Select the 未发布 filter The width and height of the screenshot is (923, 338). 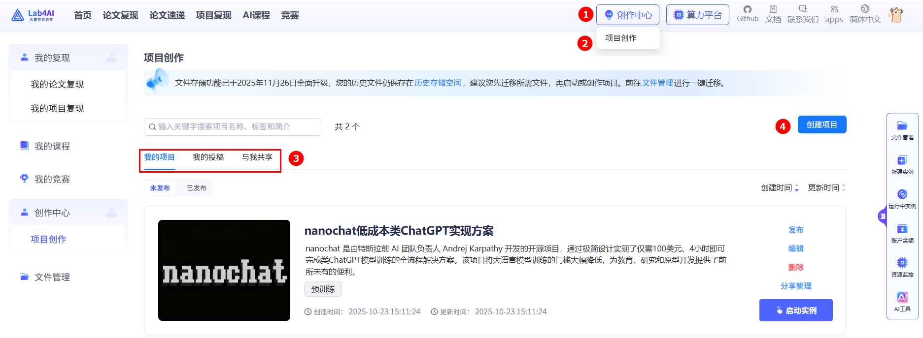pyautogui.click(x=160, y=188)
